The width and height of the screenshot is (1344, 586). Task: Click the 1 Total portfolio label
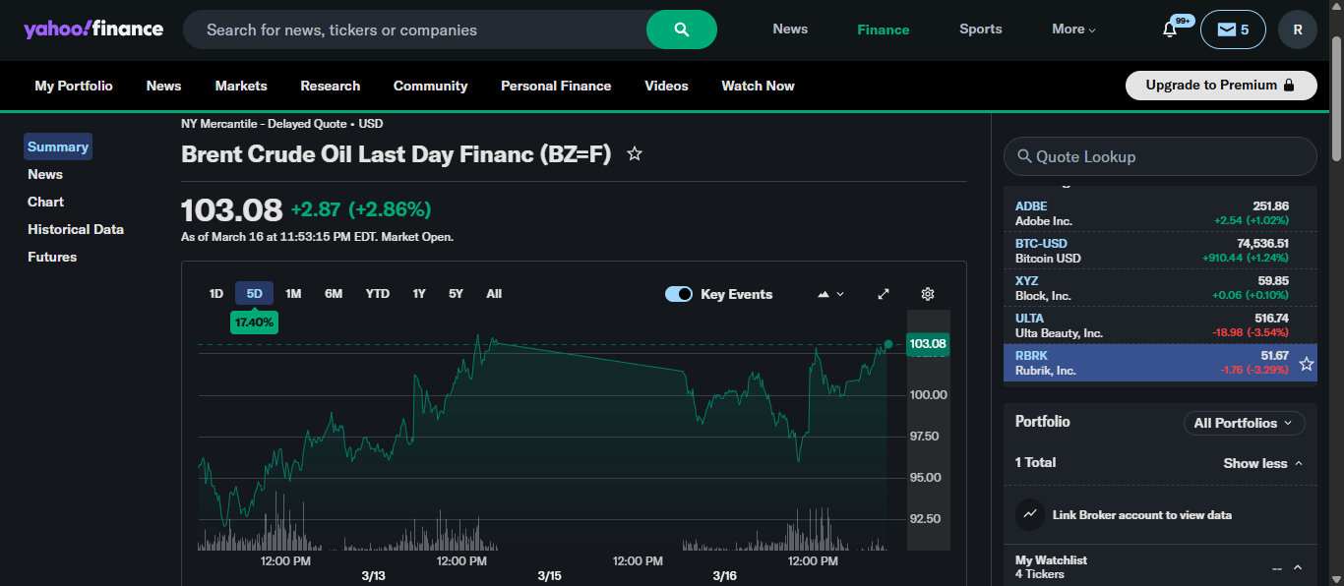point(1035,462)
